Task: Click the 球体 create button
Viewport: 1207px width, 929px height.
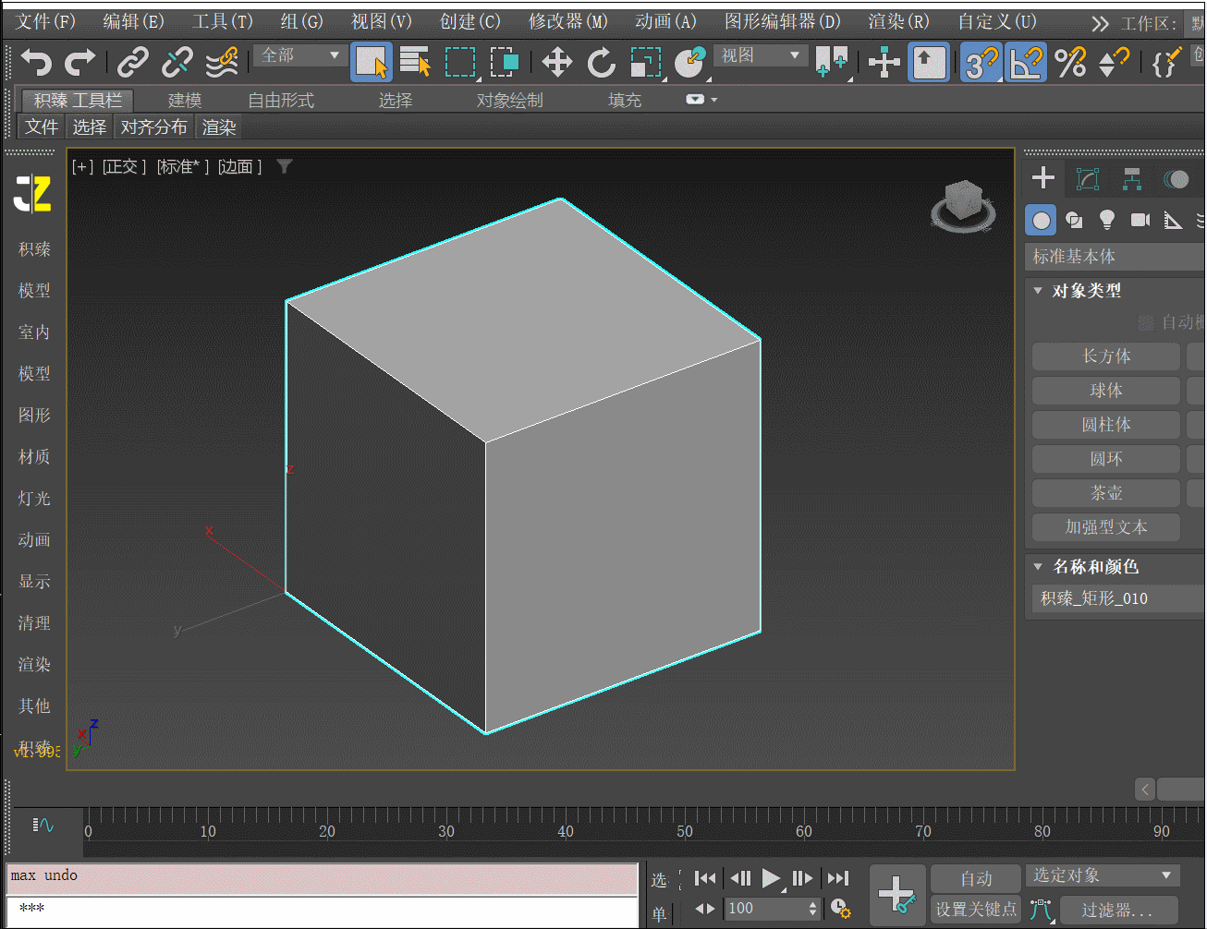Action: coord(1106,391)
